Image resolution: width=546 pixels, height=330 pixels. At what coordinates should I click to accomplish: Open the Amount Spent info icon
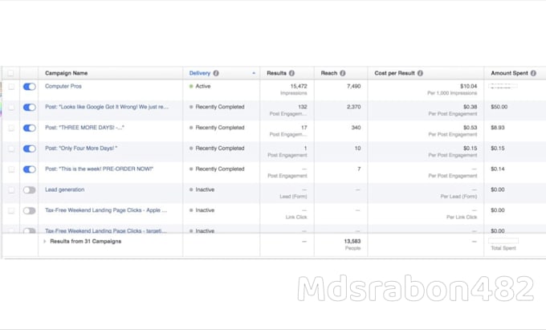pos(533,73)
